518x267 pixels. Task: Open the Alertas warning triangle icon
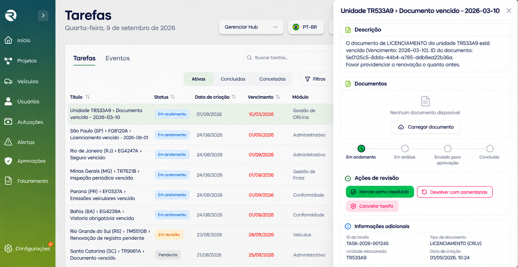[8, 142]
